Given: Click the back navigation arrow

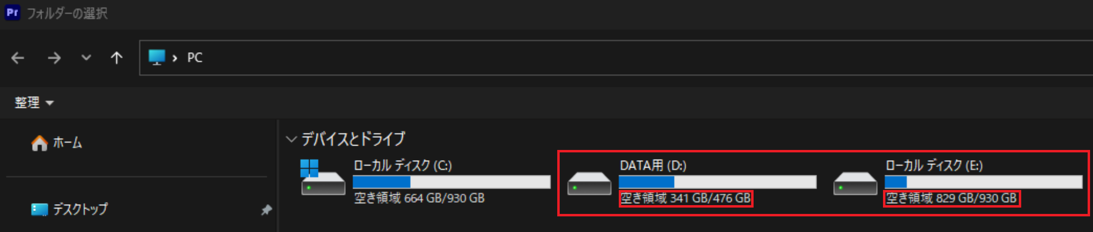Looking at the screenshot, I should point(18,58).
